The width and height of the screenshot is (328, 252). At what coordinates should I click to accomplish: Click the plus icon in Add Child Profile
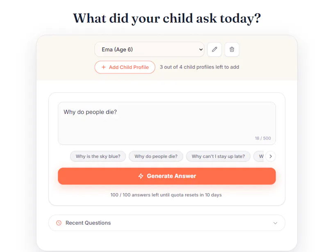point(103,67)
